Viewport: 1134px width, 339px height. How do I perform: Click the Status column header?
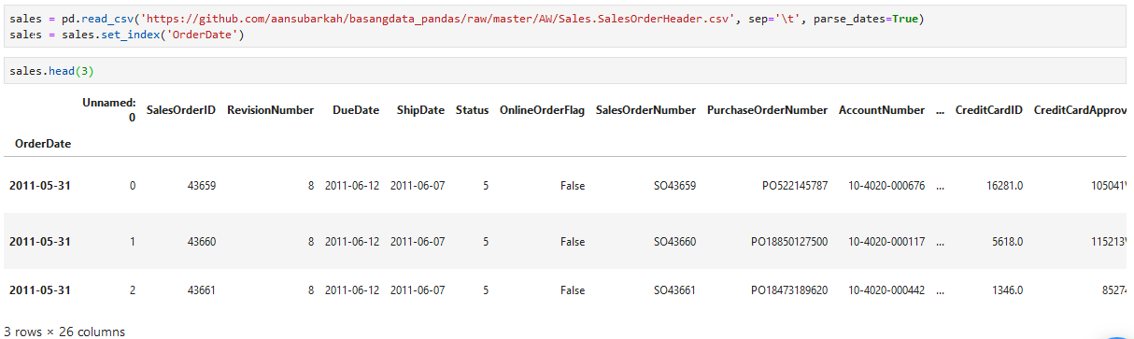click(x=472, y=110)
